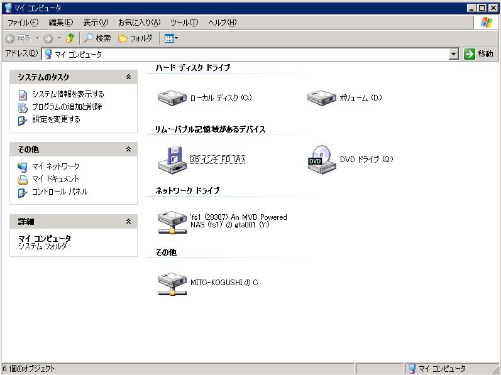Select the ボリューム (D:) drive icon

pyautogui.click(x=322, y=97)
